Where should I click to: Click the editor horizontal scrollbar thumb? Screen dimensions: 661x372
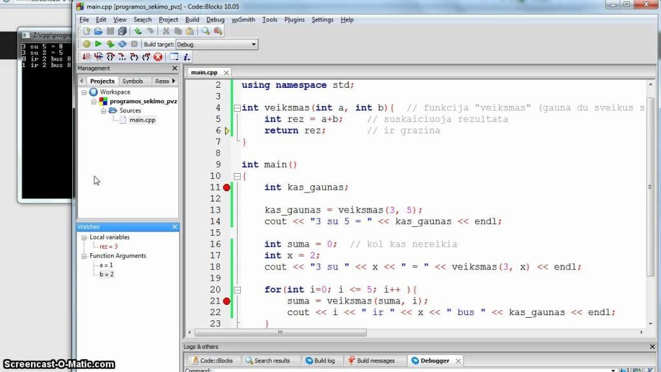(x=280, y=333)
